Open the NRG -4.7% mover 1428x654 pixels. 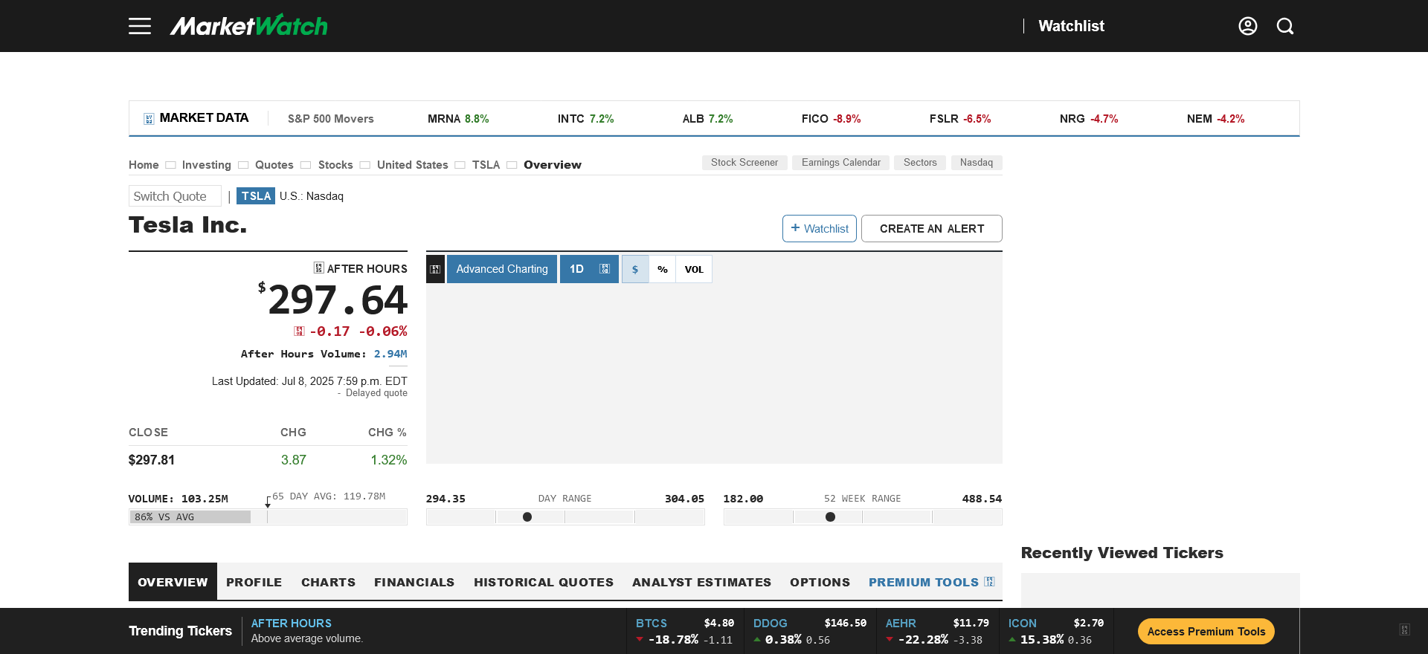tap(1089, 119)
